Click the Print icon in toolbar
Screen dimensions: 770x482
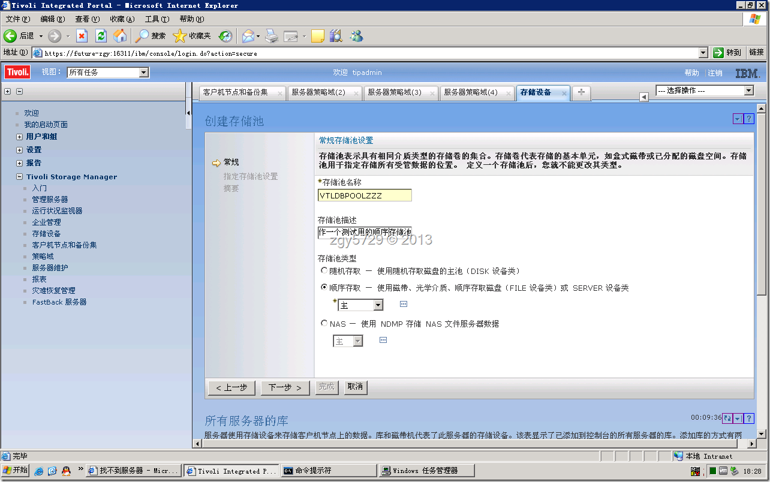272,36
